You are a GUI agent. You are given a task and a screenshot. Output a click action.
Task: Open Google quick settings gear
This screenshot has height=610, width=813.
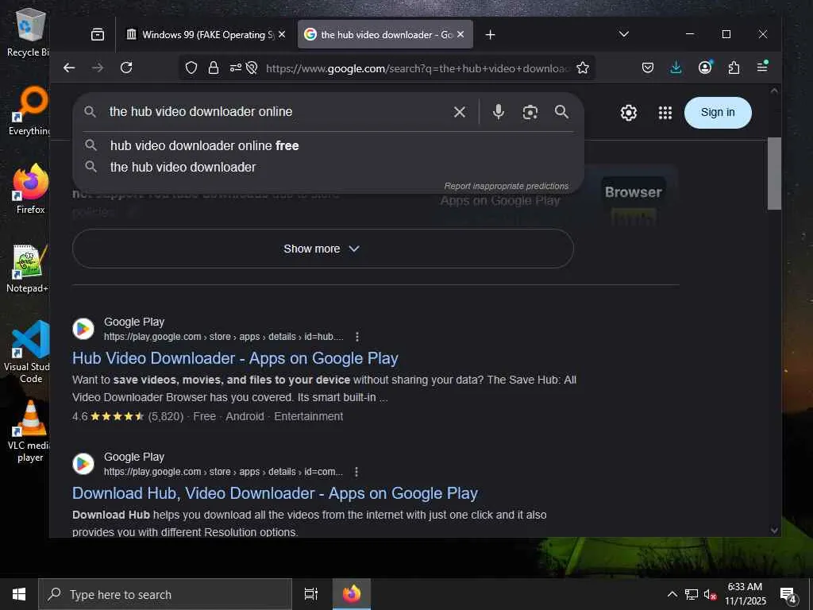pos(629,113)
